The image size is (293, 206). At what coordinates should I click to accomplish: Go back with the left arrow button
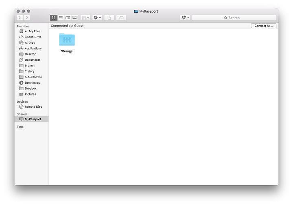click(20, 18)
